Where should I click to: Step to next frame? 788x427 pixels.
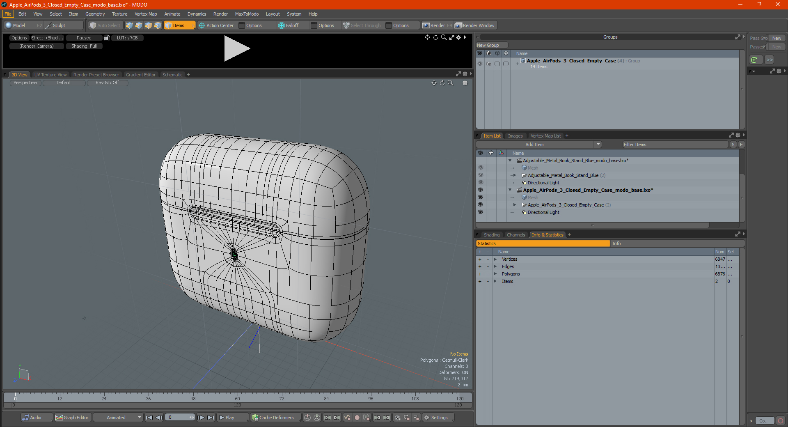pyautogui.click(x=201, y=418)
